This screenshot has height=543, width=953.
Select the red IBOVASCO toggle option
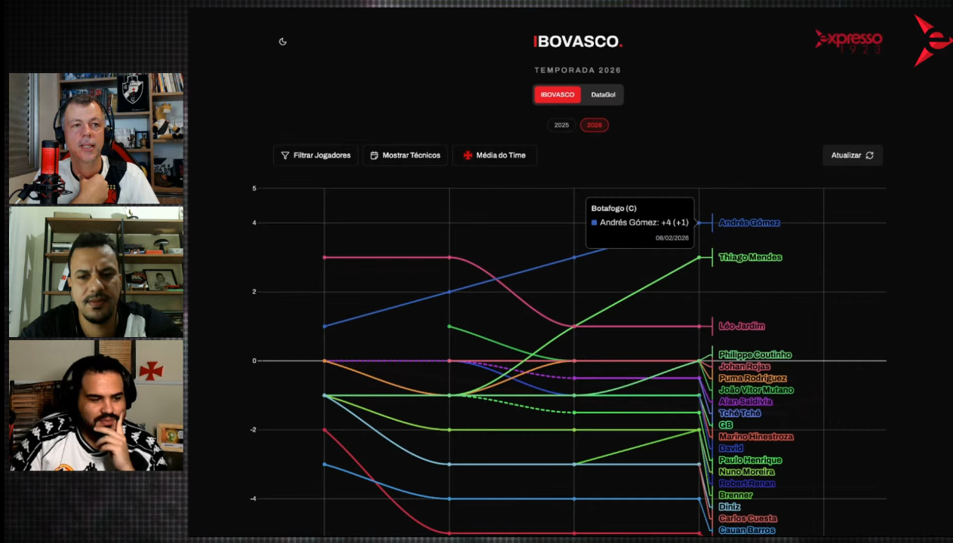558,95
